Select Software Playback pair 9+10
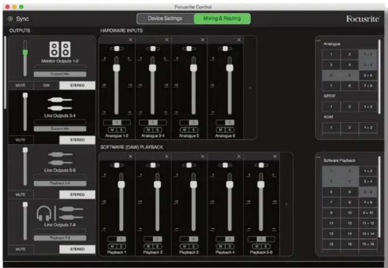 [x=368, y=213]
